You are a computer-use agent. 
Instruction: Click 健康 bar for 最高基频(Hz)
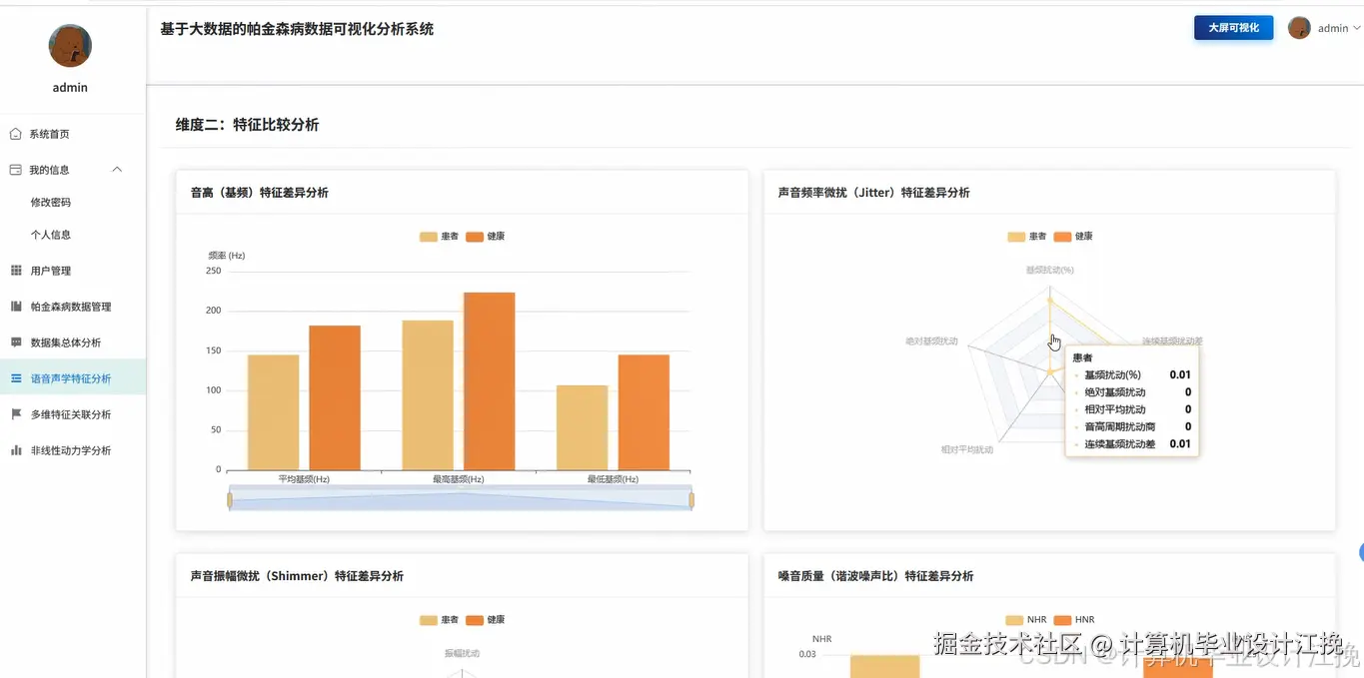pos(490,381)
